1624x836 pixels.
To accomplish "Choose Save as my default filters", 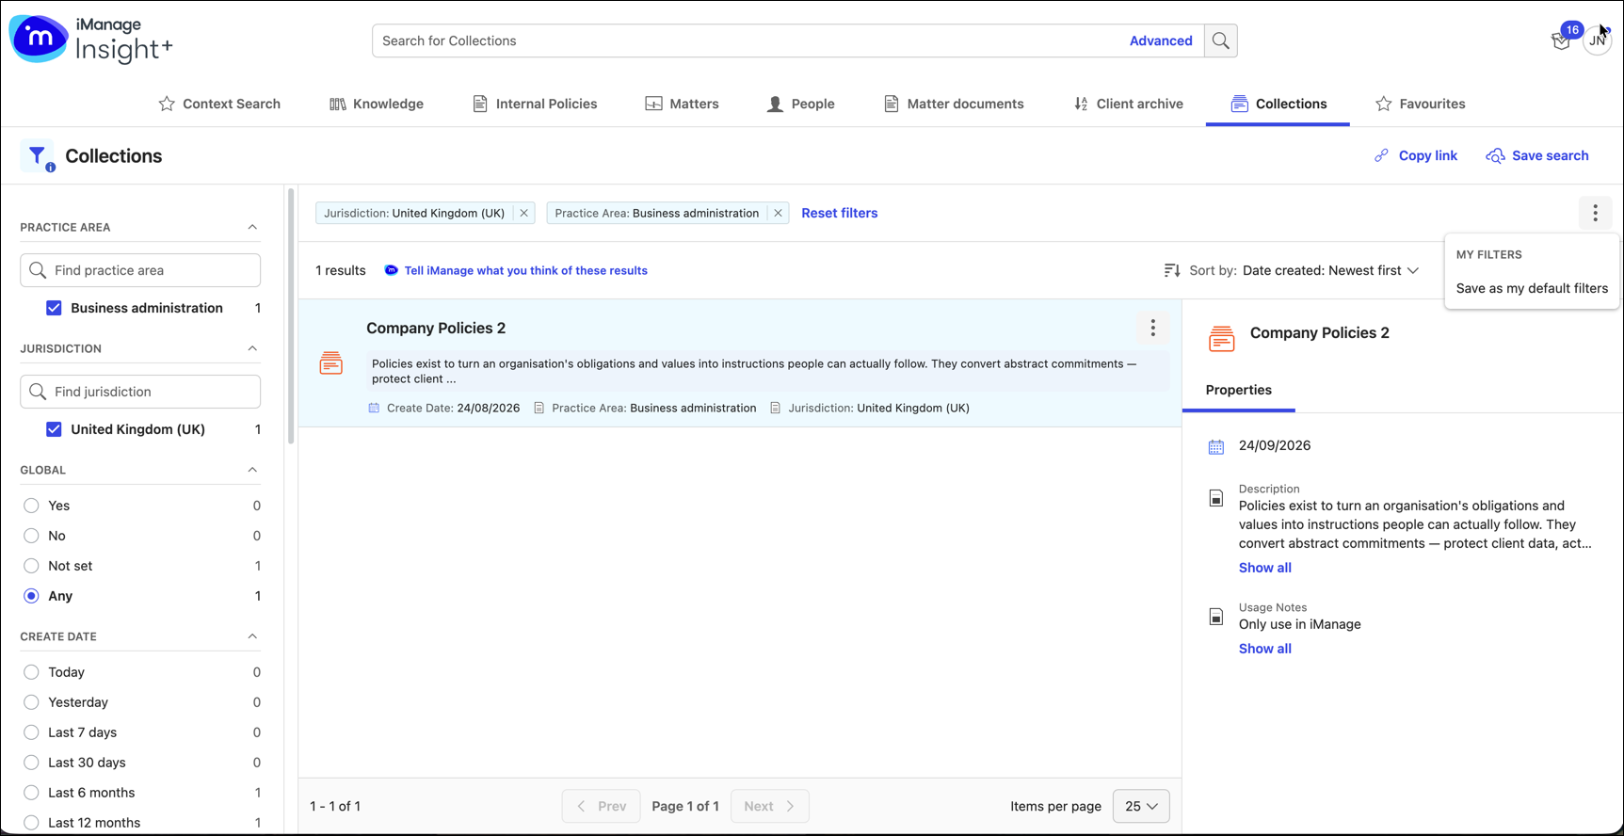I will 1532,288.
